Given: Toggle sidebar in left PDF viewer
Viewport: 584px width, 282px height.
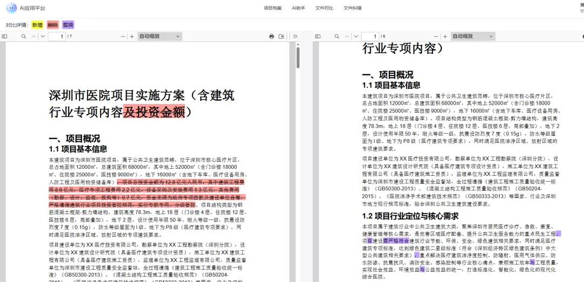Looking at the screenshot, I should pyautogui.click(x=4, y=37).
